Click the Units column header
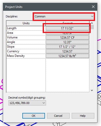 click(26, 23)
